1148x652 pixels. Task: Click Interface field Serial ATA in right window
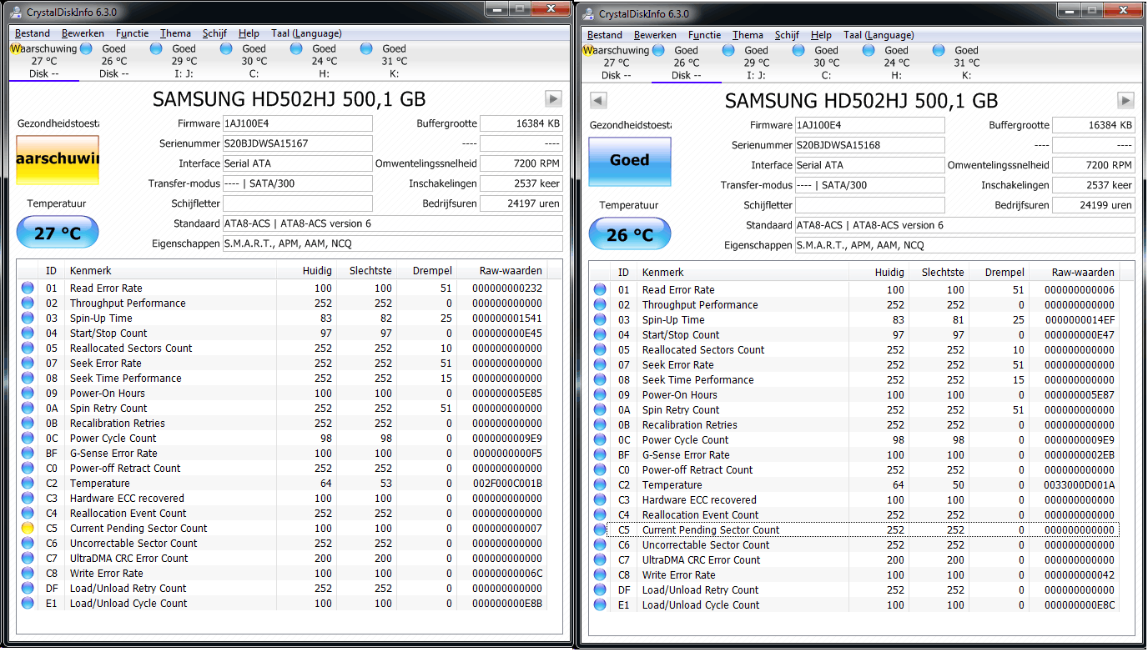(869, 165)
